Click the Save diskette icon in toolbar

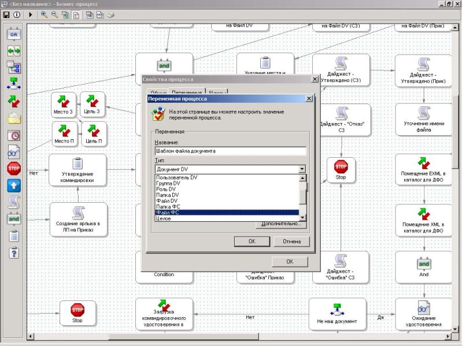(6, 14)
